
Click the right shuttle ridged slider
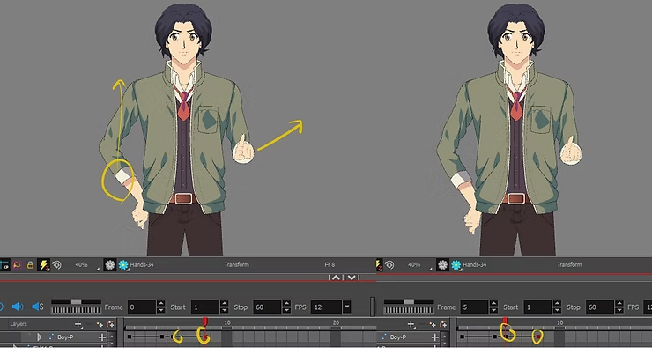(409, 310)
